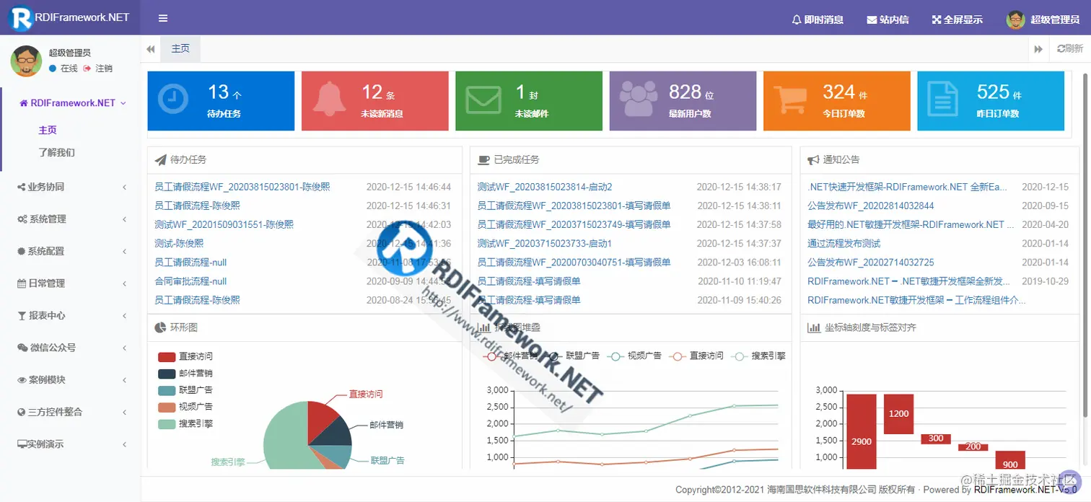Viewport: 1091px width, 502px height.
Task: Expand 三方控件整合 sidebar menu
Action: click(71, 413)
